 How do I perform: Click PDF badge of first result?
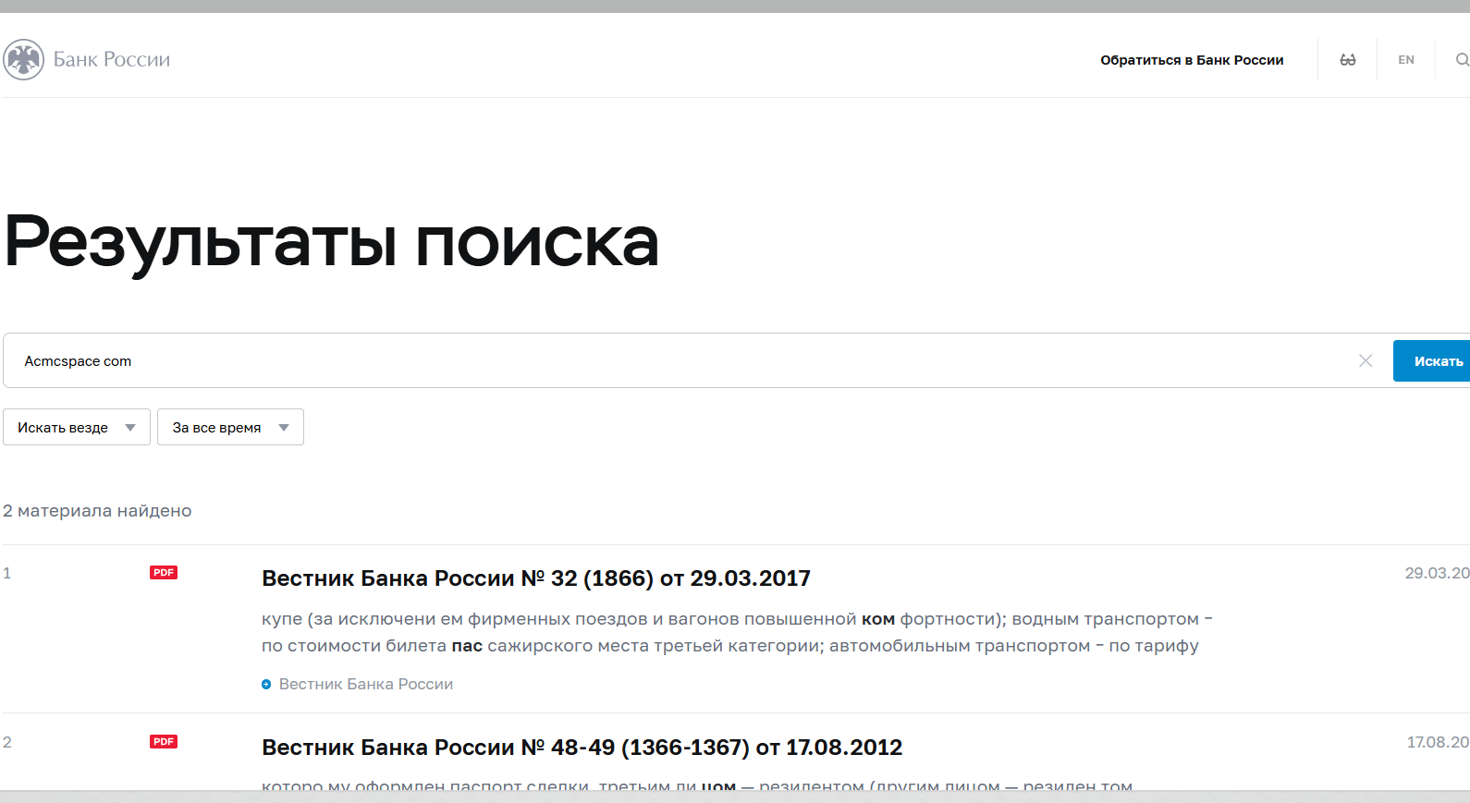(164, 573)
